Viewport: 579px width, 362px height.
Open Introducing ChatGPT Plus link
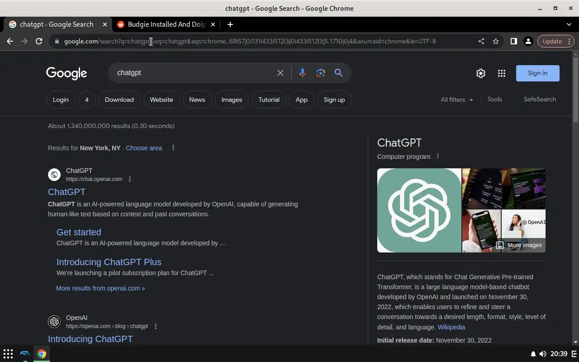(x=109, y=262)
